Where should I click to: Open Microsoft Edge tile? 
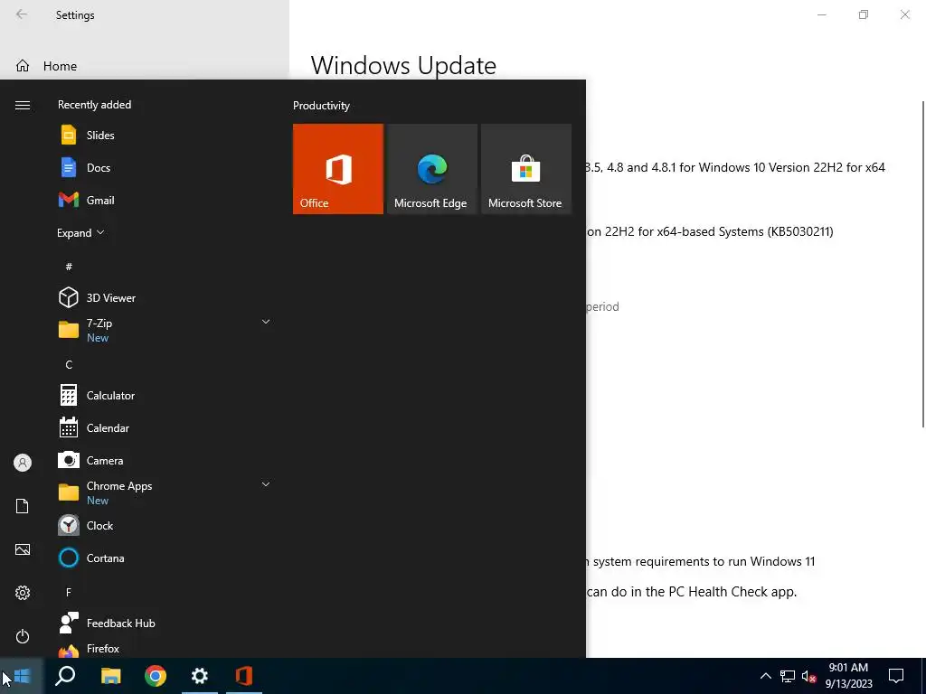431,169
